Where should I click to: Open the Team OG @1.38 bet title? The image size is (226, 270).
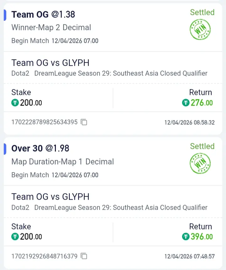pos(43,14)
